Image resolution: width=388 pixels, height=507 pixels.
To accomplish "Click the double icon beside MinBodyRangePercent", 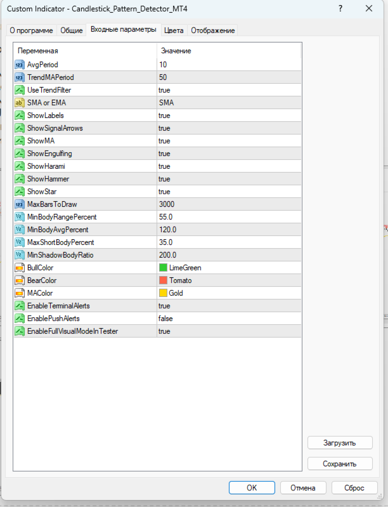I will pyautogui.click(x=20, y=217).
